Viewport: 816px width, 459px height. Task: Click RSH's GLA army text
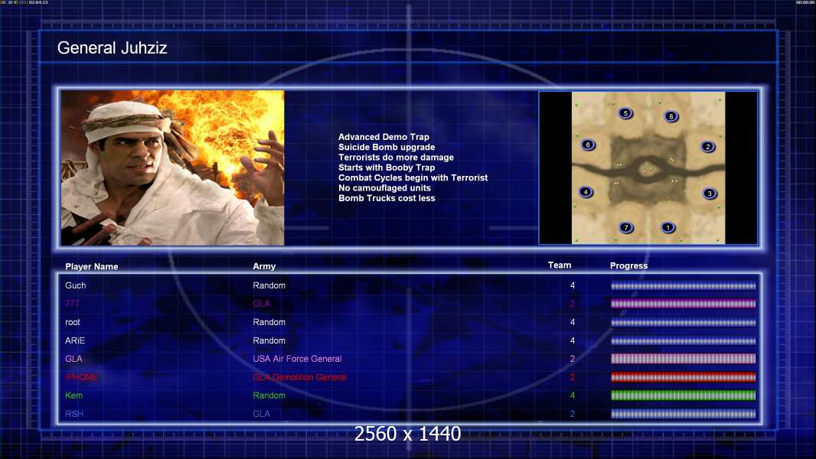[x=261, y=414]
